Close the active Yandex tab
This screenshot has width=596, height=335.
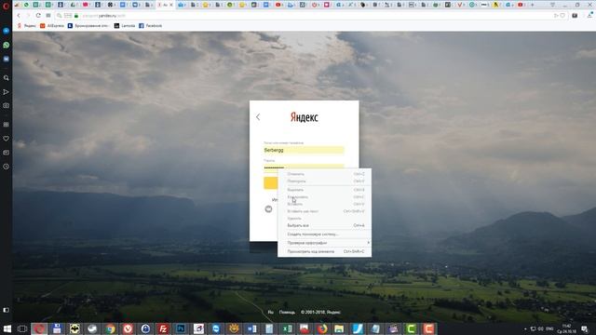[x=171, y=5]
